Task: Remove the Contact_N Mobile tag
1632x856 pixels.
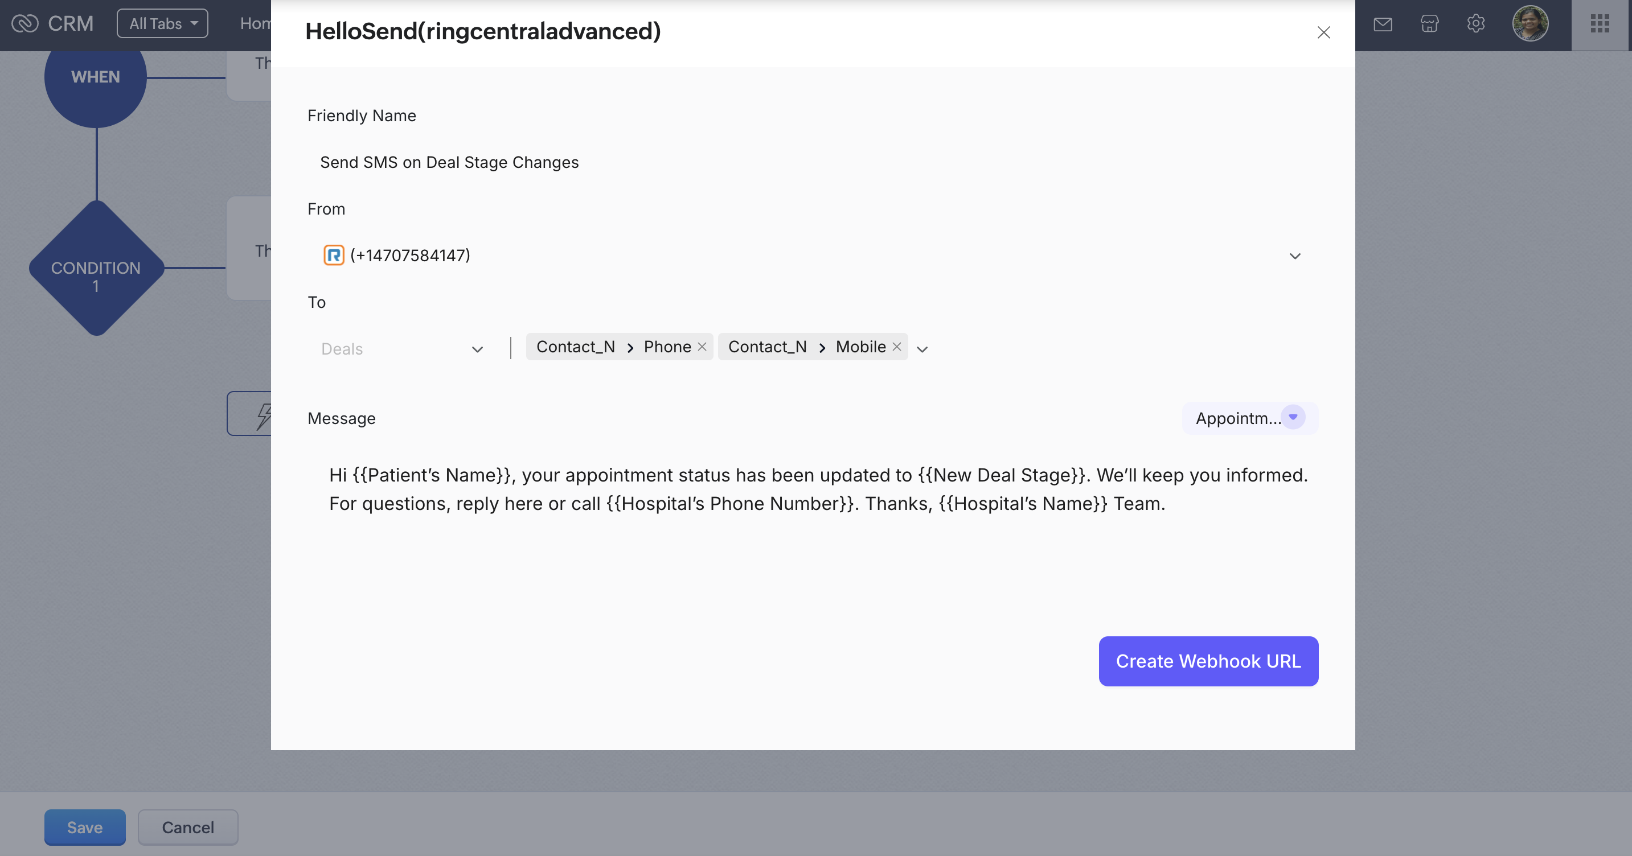Action: point(896,347)
